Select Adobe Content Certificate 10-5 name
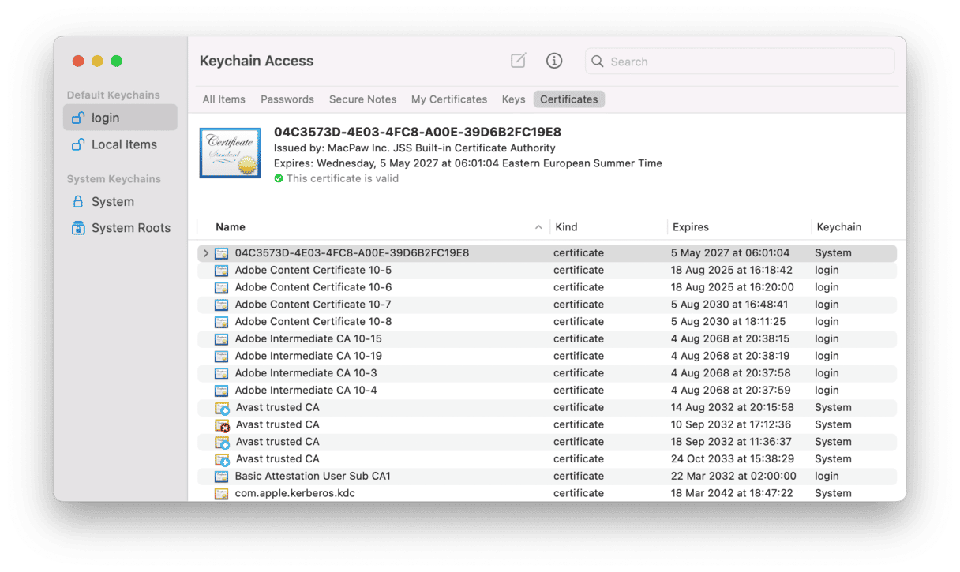 [x=313, y=270]
